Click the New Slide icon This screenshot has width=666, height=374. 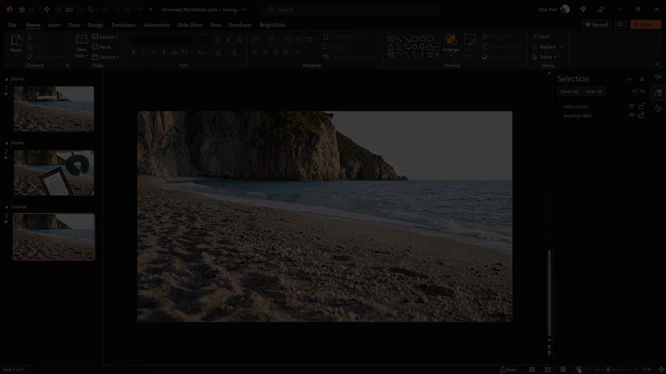(81, 40)
